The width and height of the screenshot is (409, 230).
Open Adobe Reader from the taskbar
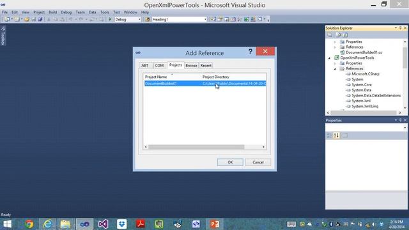point(141,224)
